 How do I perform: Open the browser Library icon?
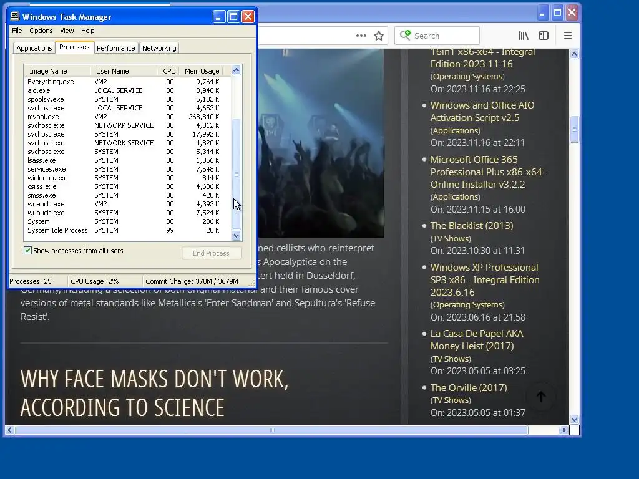click(524, 36)
